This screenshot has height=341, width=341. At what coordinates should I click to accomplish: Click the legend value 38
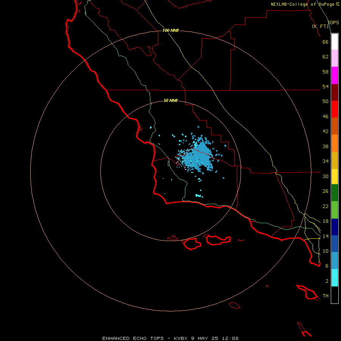point(325,146)
